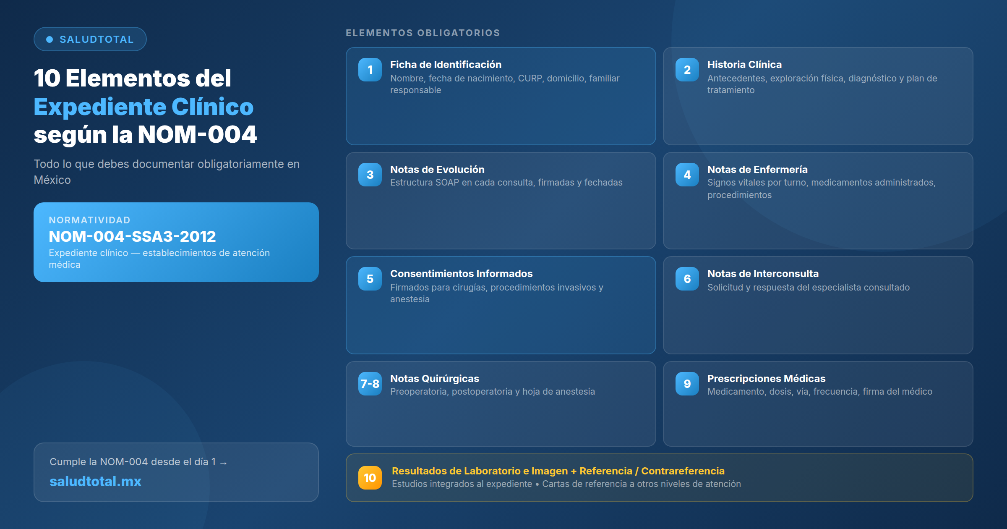Select the number 2 icon beside Historia Clínica
Screen dimensions: 1007x529
(x=687, y=70)
